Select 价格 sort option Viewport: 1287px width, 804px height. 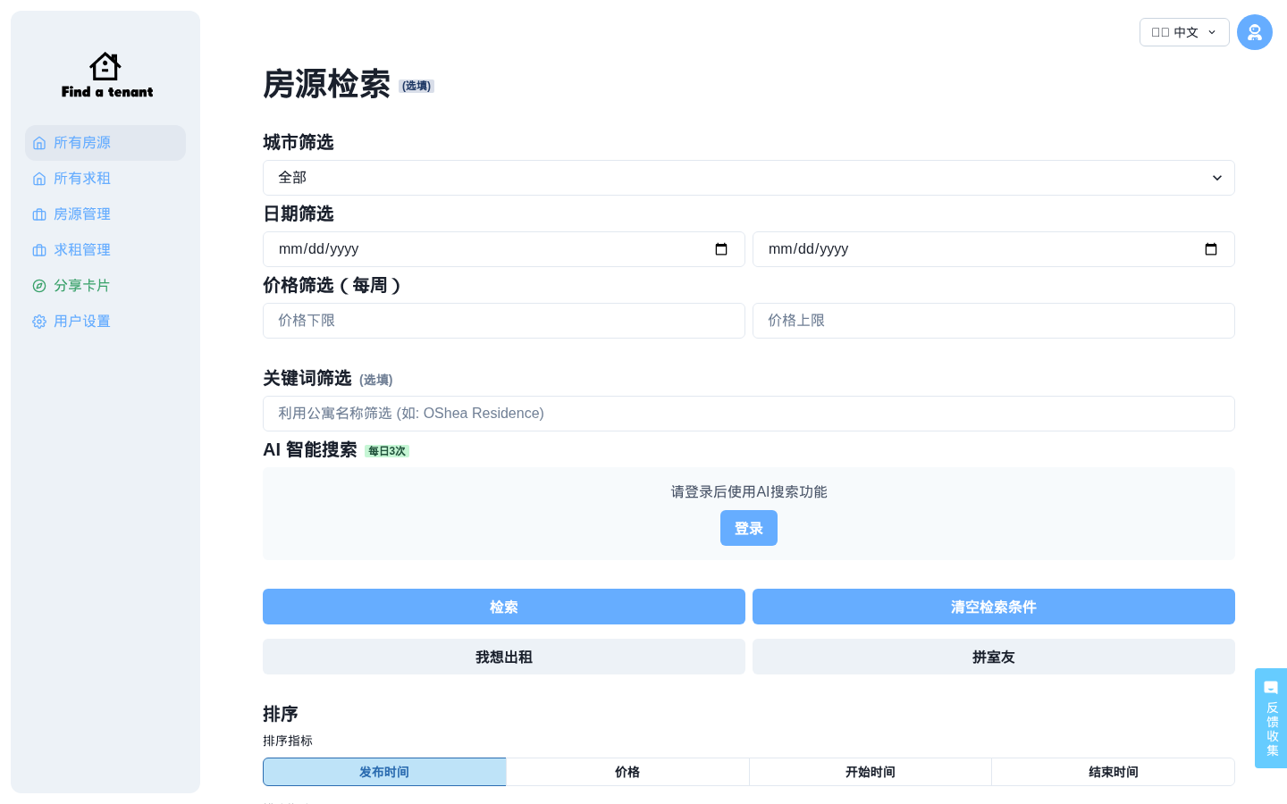coord(627,772)
